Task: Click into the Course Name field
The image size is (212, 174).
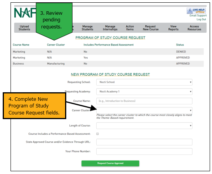Action: point(144,101)
